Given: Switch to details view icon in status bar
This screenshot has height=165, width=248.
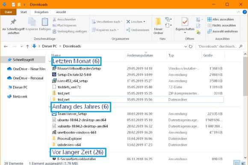Looking at the screenshot, I should click(x=236, y=163).
